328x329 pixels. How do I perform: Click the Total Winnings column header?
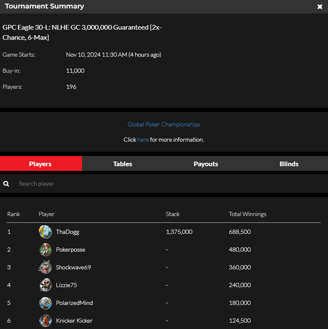(x=248, y=214)
